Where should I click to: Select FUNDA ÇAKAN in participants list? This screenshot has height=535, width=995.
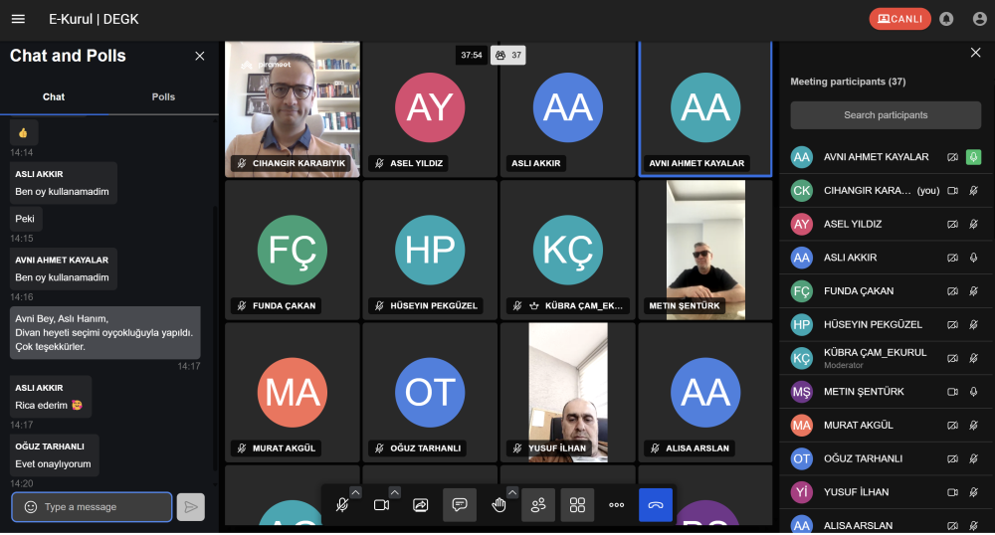[x=886, y=291]
